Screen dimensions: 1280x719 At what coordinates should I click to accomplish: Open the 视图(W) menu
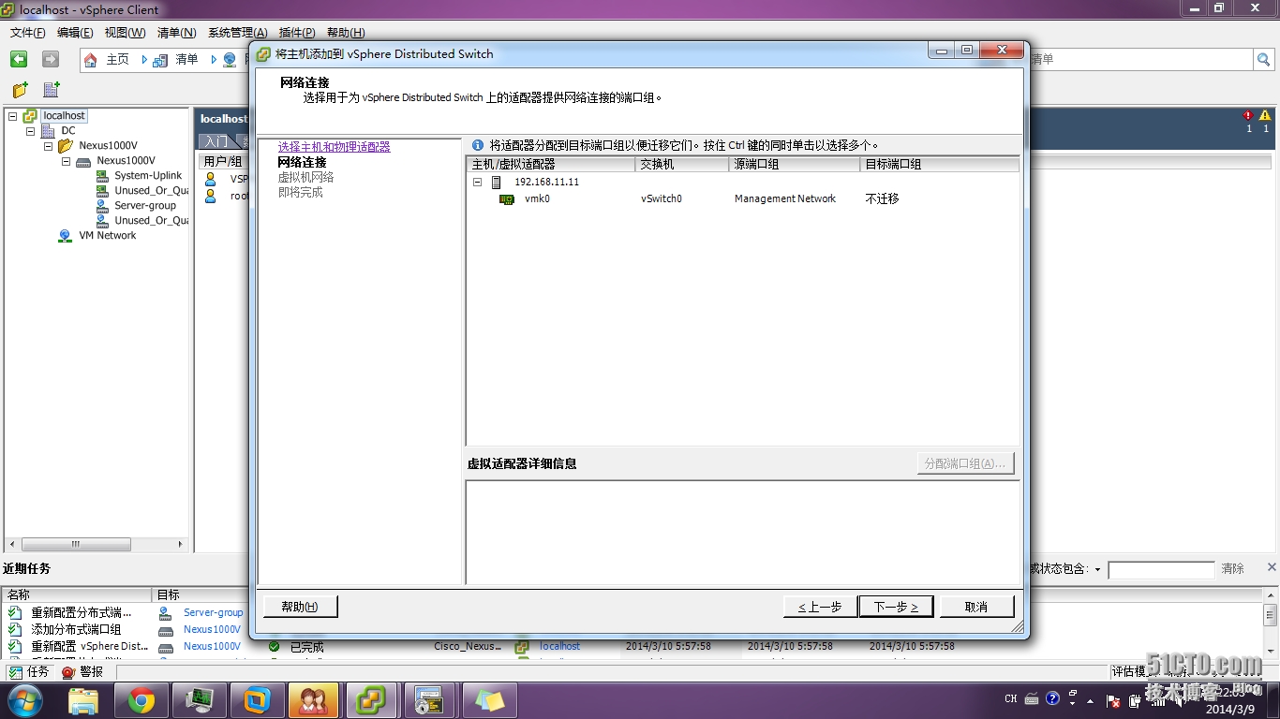pyautogui.click(x=125, y=33)
